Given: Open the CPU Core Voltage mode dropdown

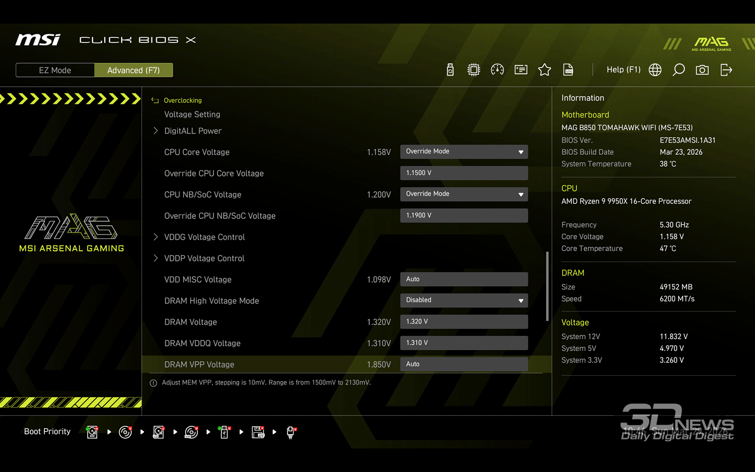Looking at the screenshot, I should point(464,152).
